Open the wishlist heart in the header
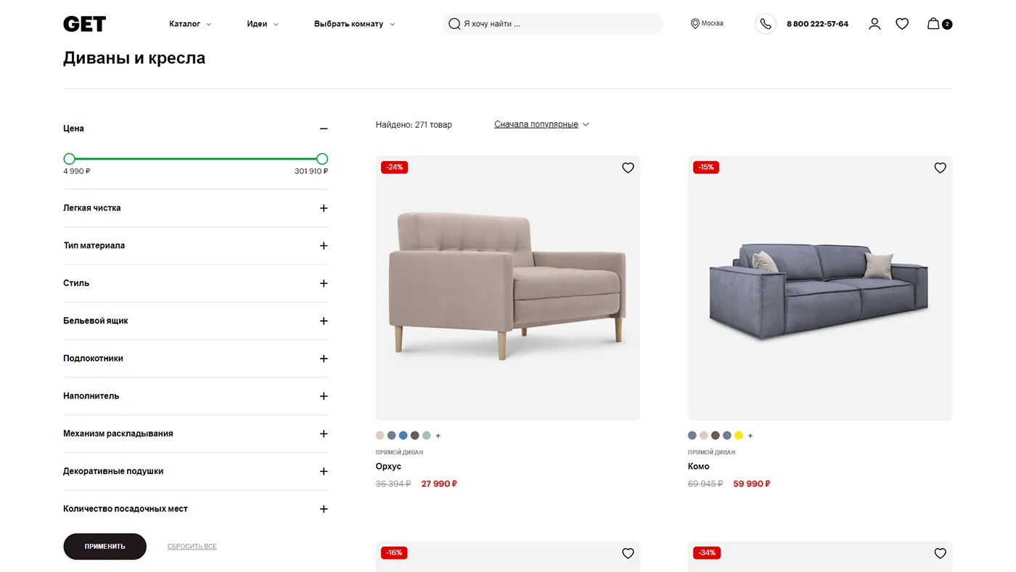 tap(902, 24)
